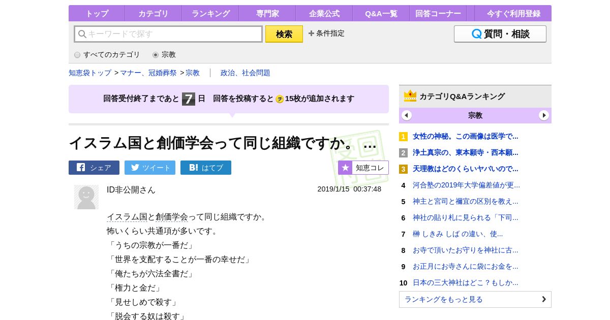
Task: Click the ranking header カテゴリQ&Aランキング
Action: (462, 96)
